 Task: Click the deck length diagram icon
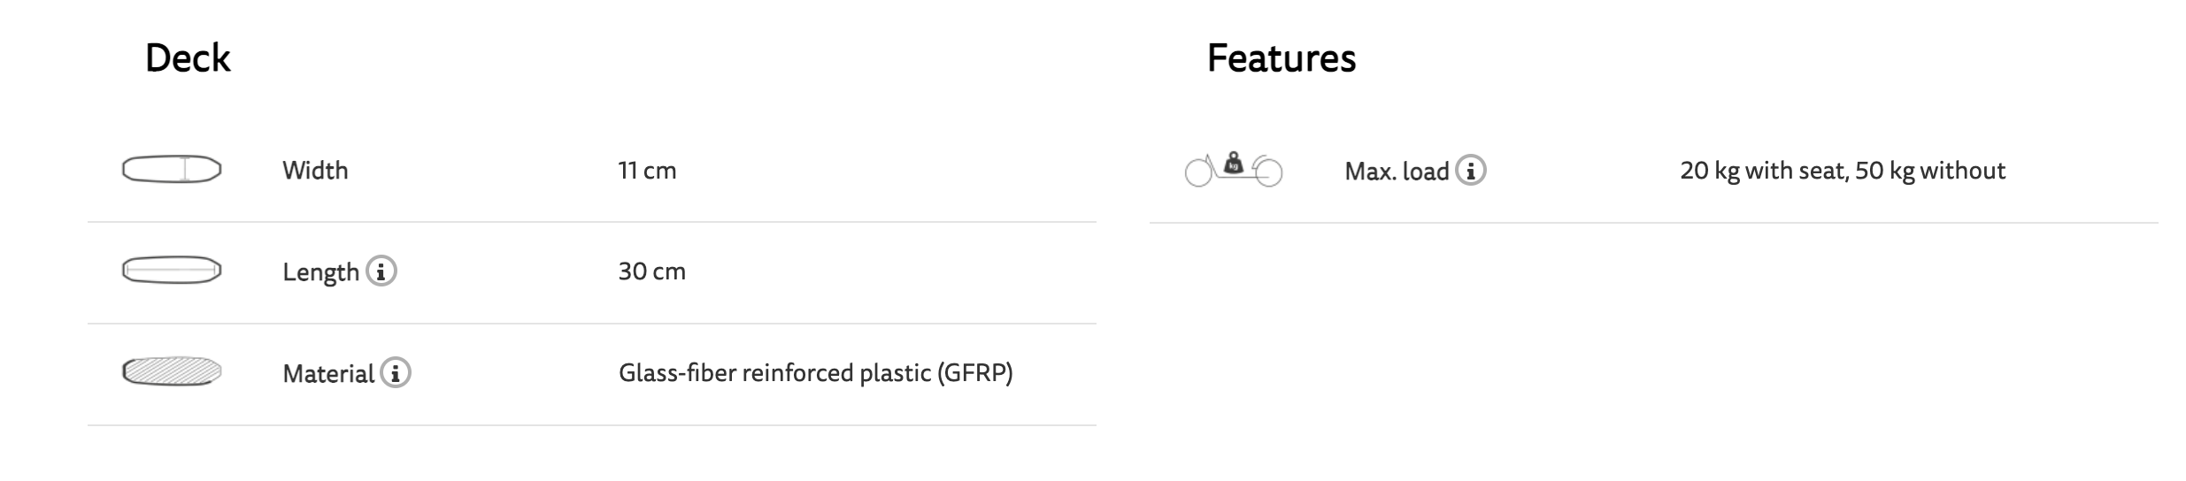pyautogui.click(x=171, y=271)
